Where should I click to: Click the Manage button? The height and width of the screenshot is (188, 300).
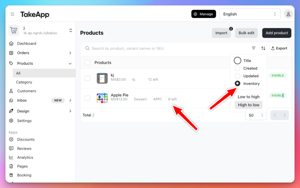pos(204,14)
